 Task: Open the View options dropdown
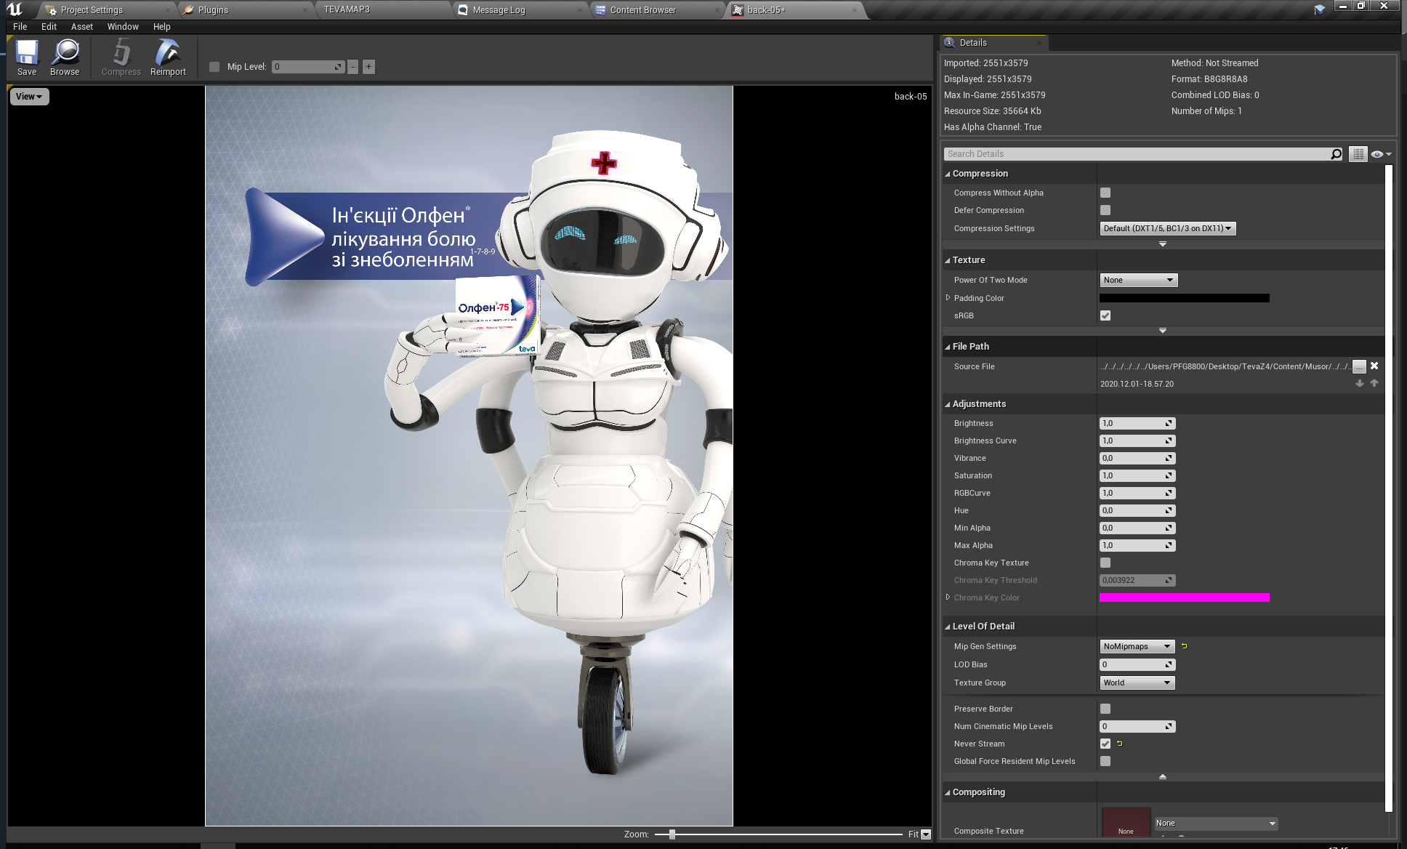(29, 97)
